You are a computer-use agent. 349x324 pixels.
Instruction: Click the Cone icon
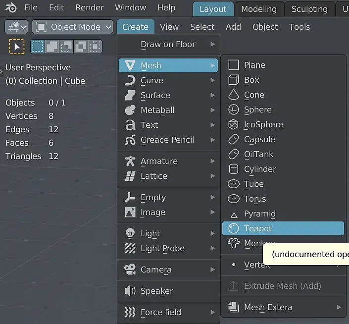tap(234, 95)
